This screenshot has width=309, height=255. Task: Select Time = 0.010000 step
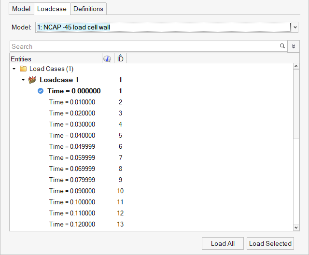coord(72,102)
